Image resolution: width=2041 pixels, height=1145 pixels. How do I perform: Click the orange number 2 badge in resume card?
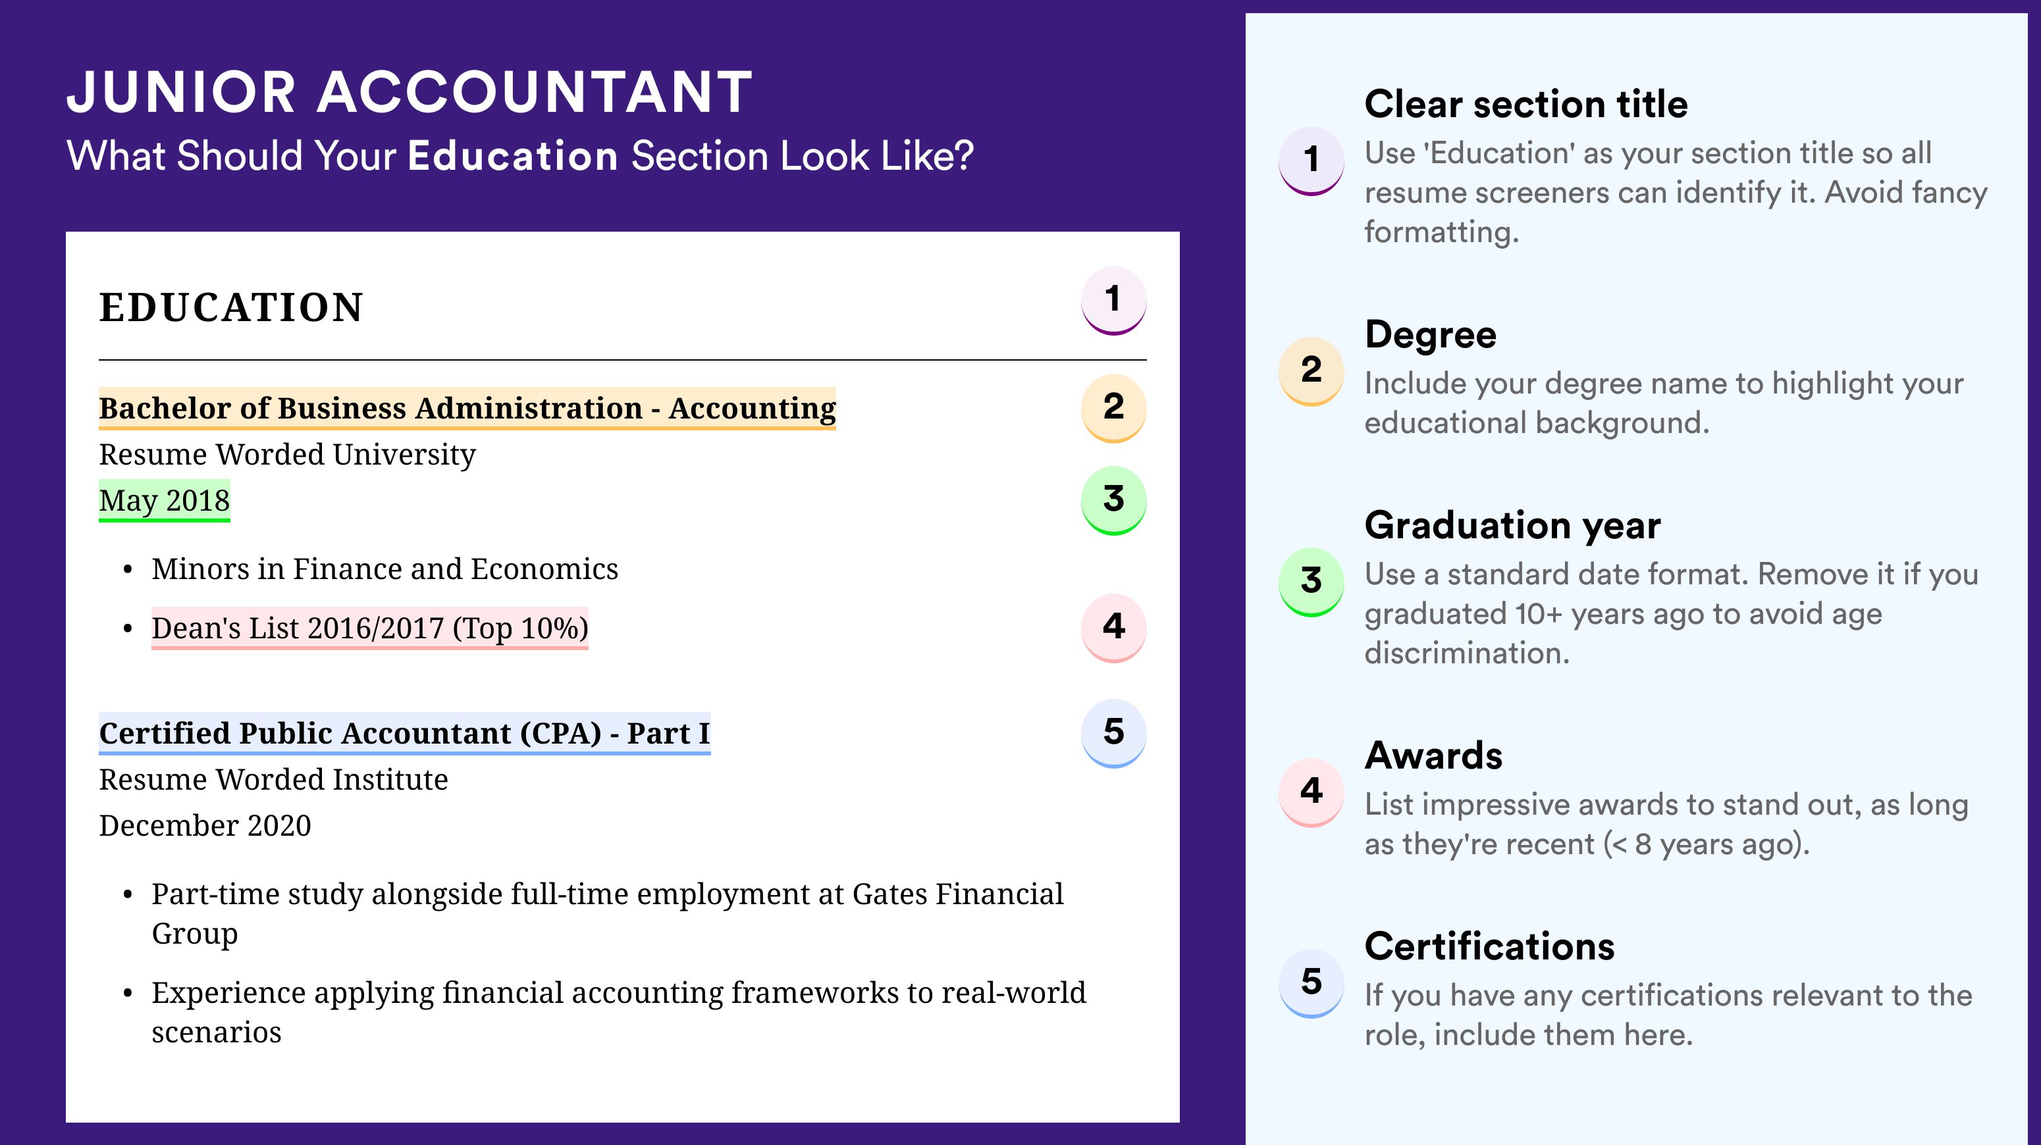click(x=1113, y=408)
